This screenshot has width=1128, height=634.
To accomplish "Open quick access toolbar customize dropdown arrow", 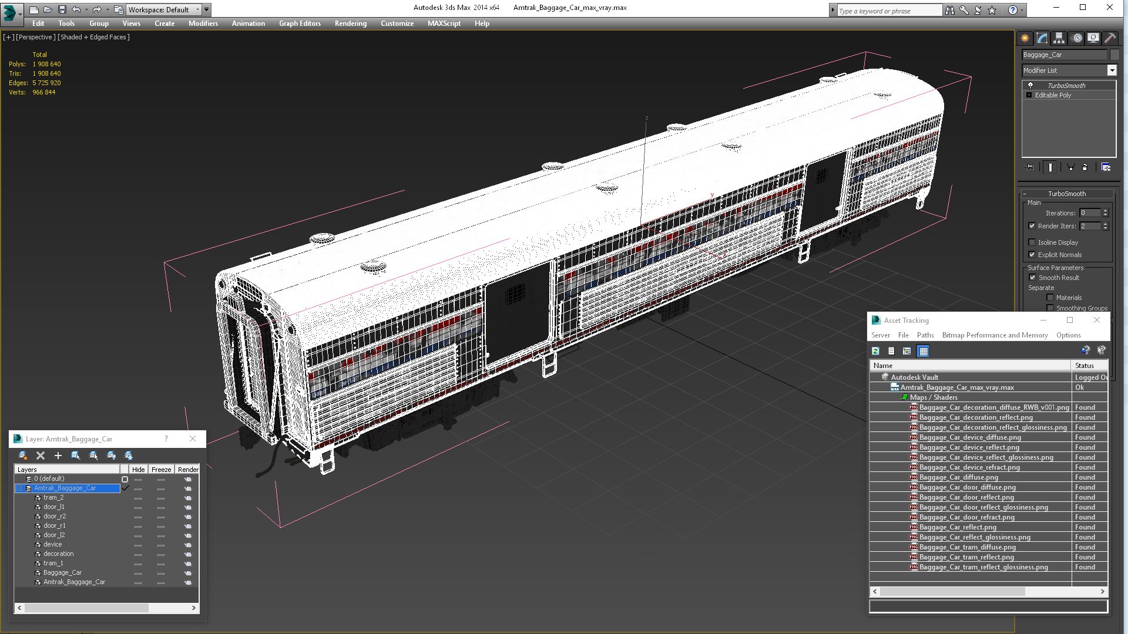I will pyautogui.click(x=206, y=10).
